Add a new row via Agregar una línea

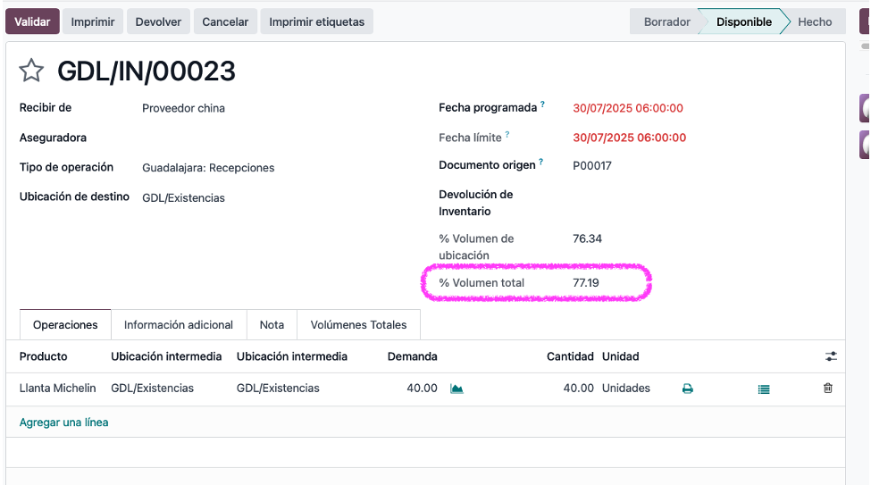[64, 422]
